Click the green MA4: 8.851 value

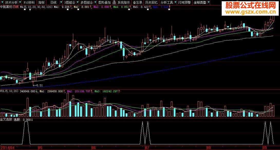[121, 7]
